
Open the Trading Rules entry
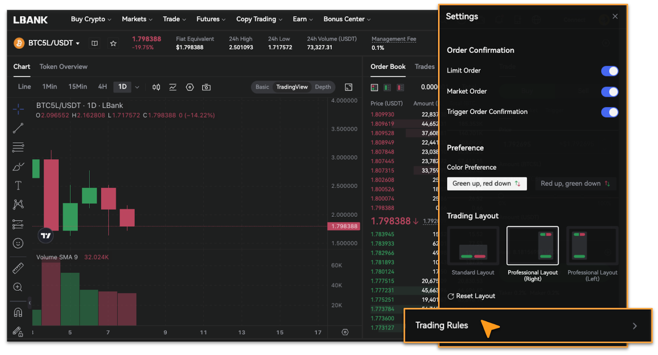[x=528, y=325]
